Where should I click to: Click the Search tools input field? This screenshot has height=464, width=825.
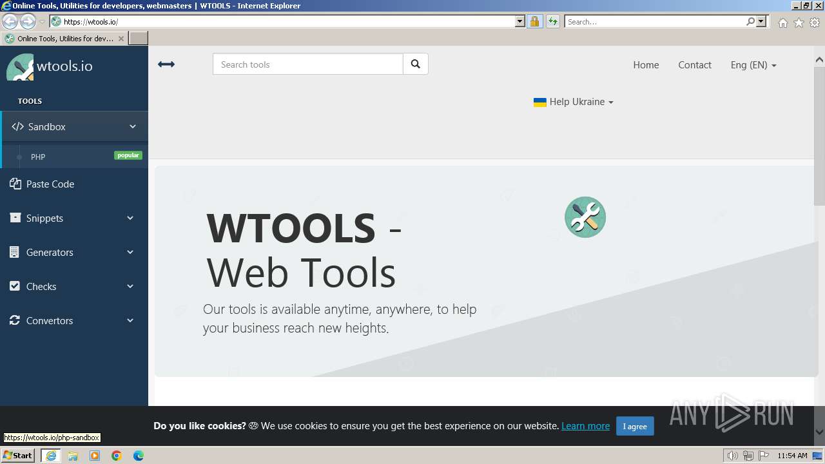(308, 64)
